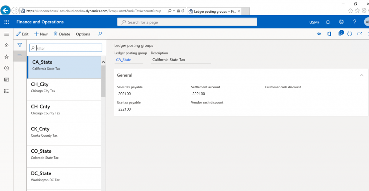Expand the hamburger navigation pane

tap(6, 34)
